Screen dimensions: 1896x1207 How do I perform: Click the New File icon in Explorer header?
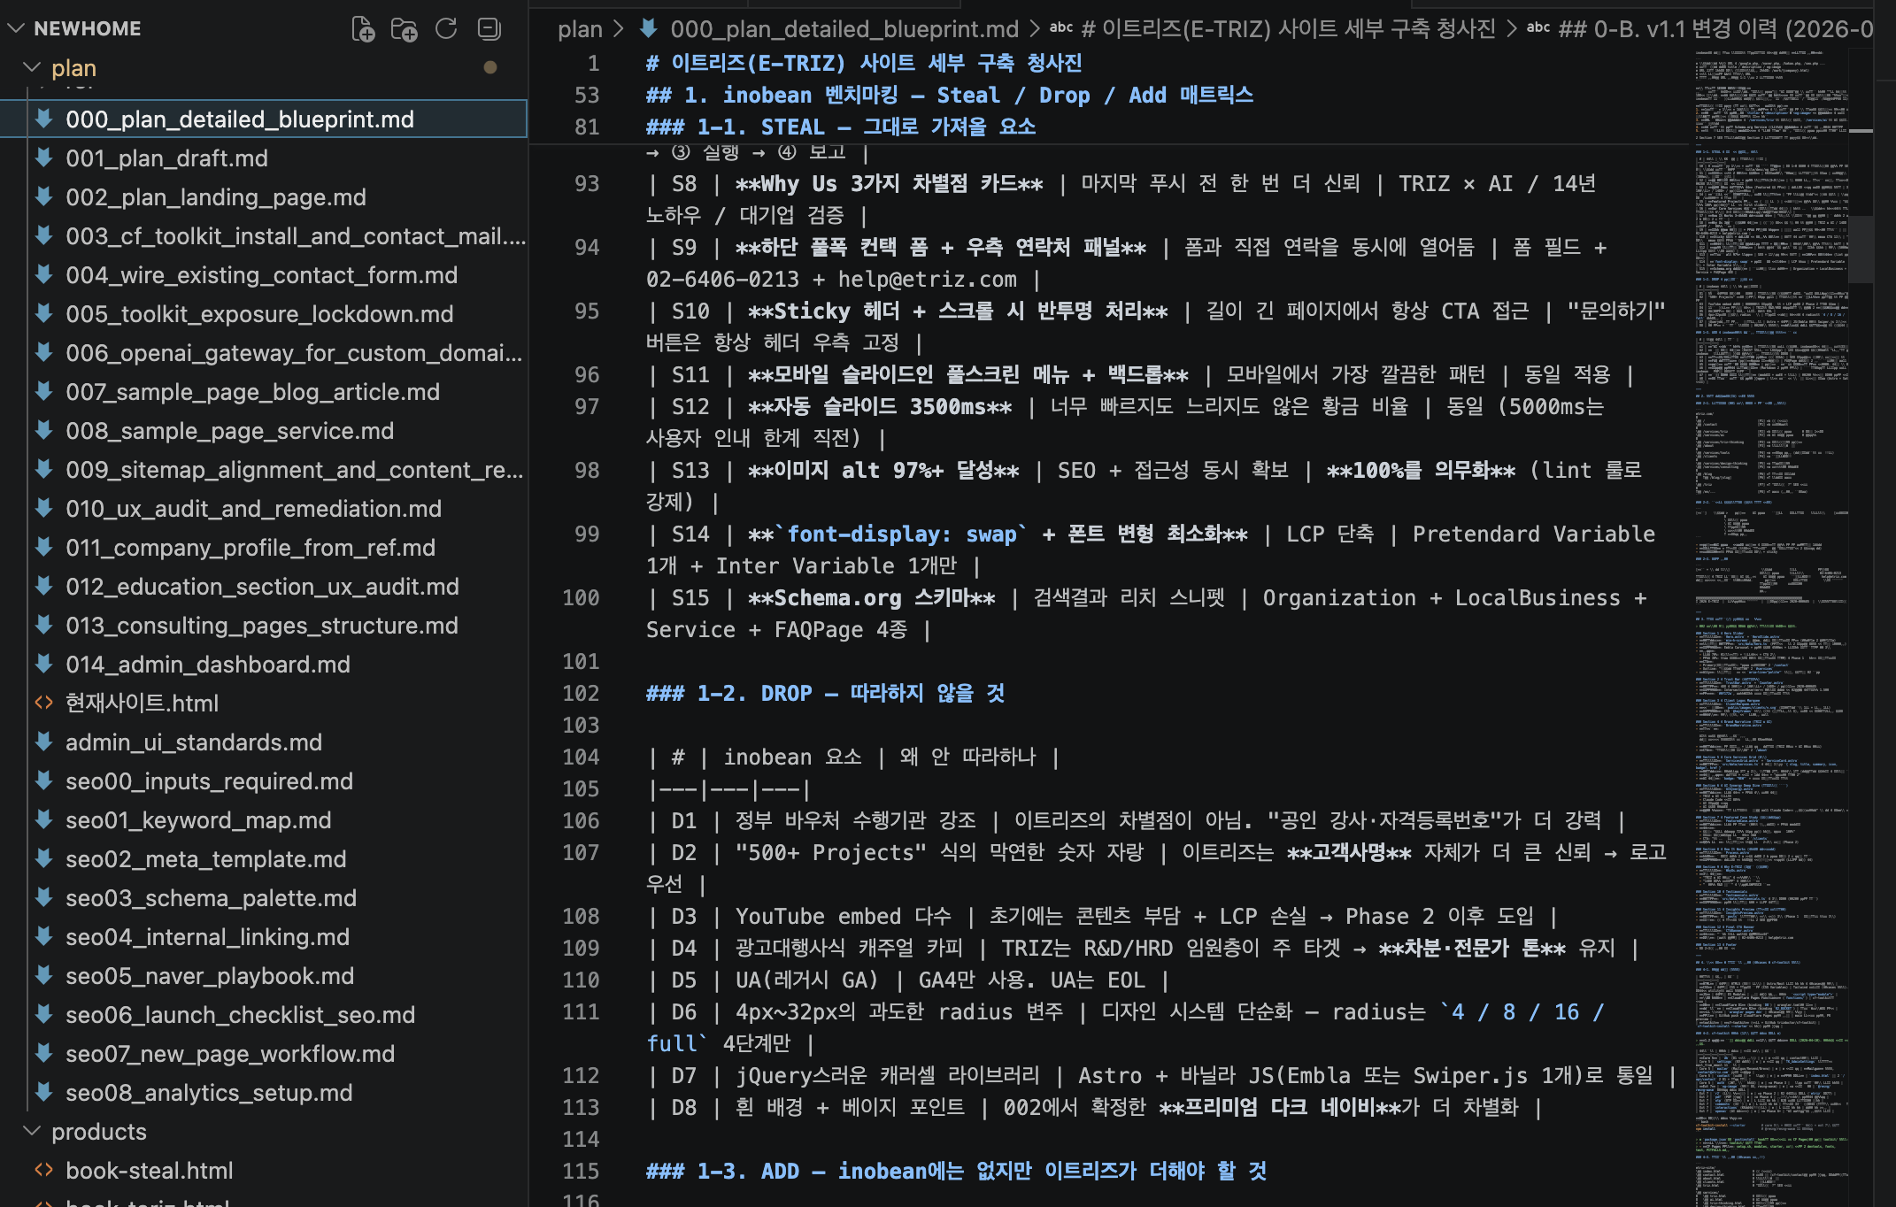(363, 29)
